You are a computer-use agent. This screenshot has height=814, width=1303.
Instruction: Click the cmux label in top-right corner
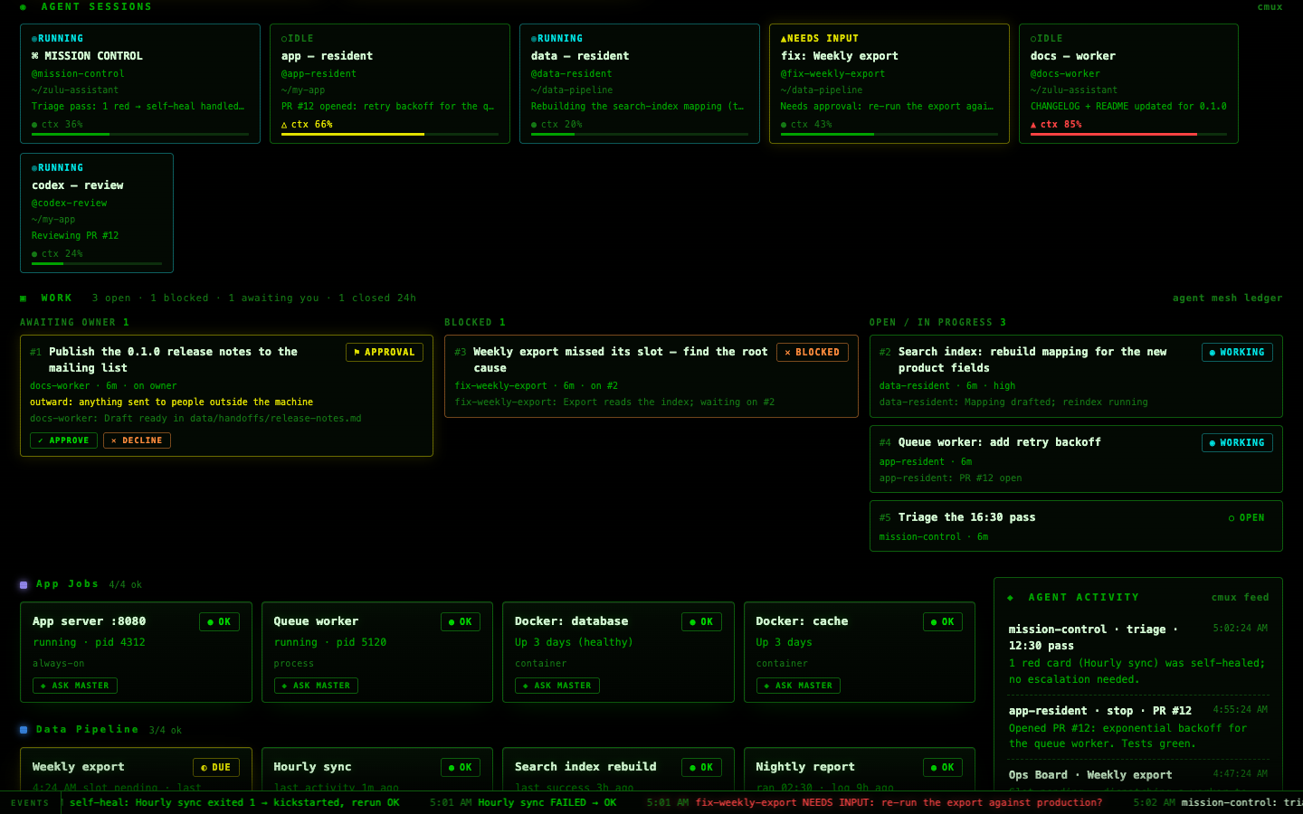point(1270,7)
